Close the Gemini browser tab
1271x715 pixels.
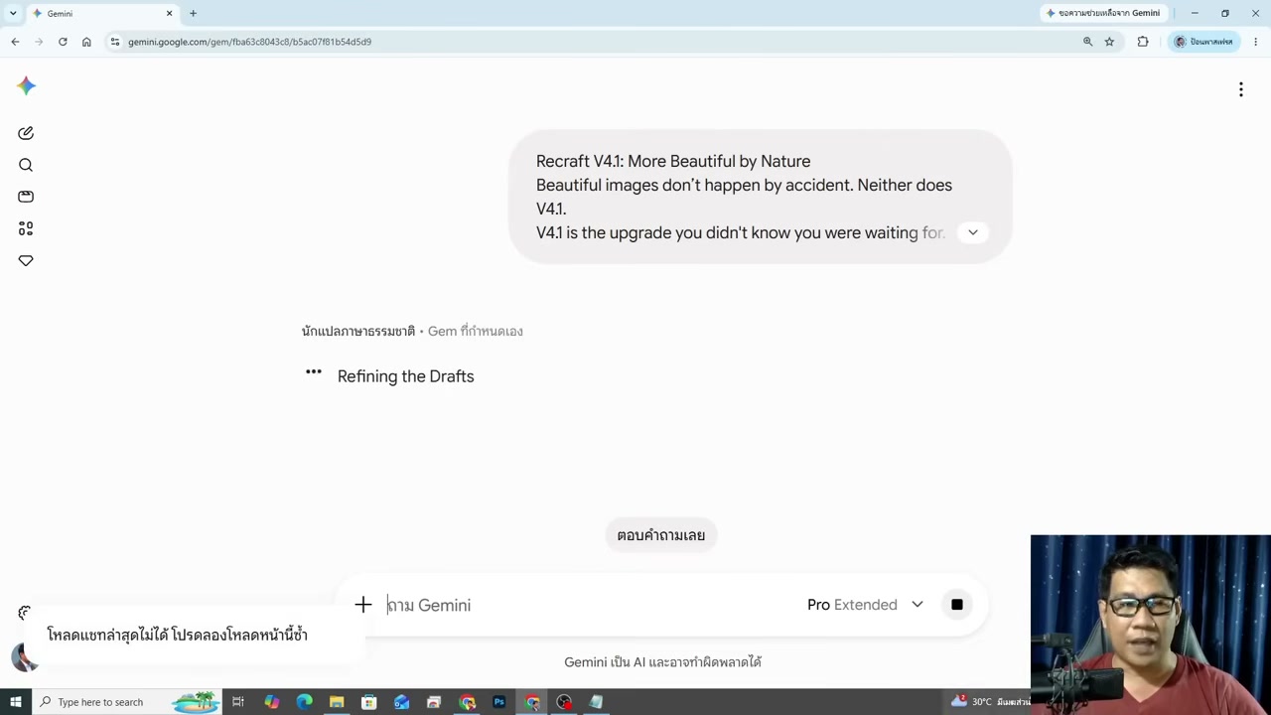click(169, 14)
